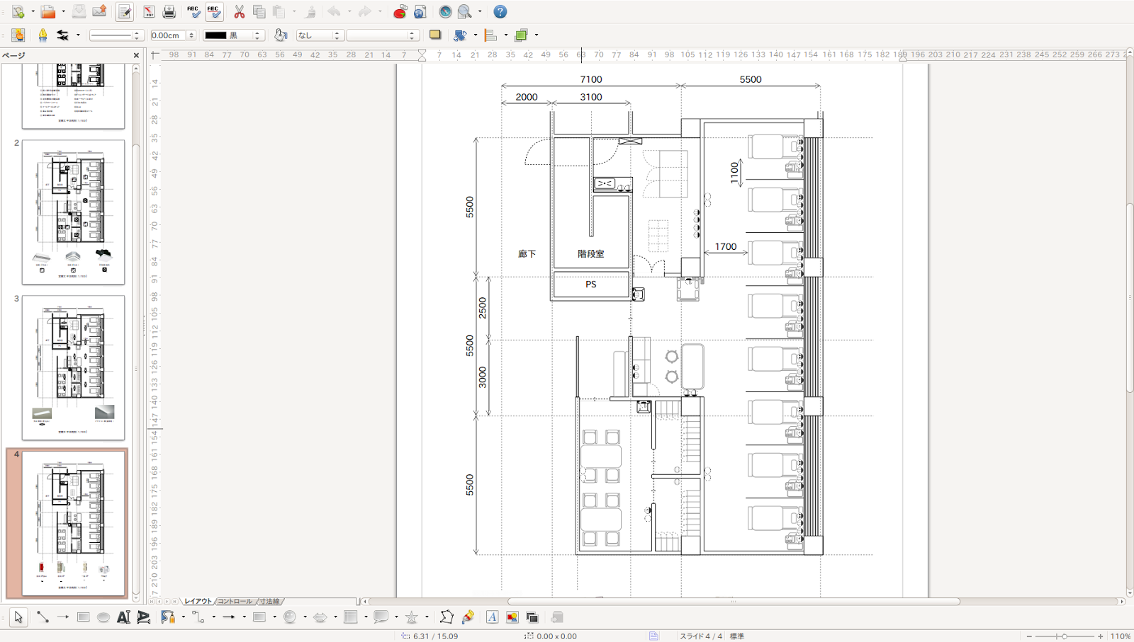Expand the New document dropdown arrow
Image resolution: width=1134 pixels, height=642 pixels.
pyautogui.click(x=33, y=12)
